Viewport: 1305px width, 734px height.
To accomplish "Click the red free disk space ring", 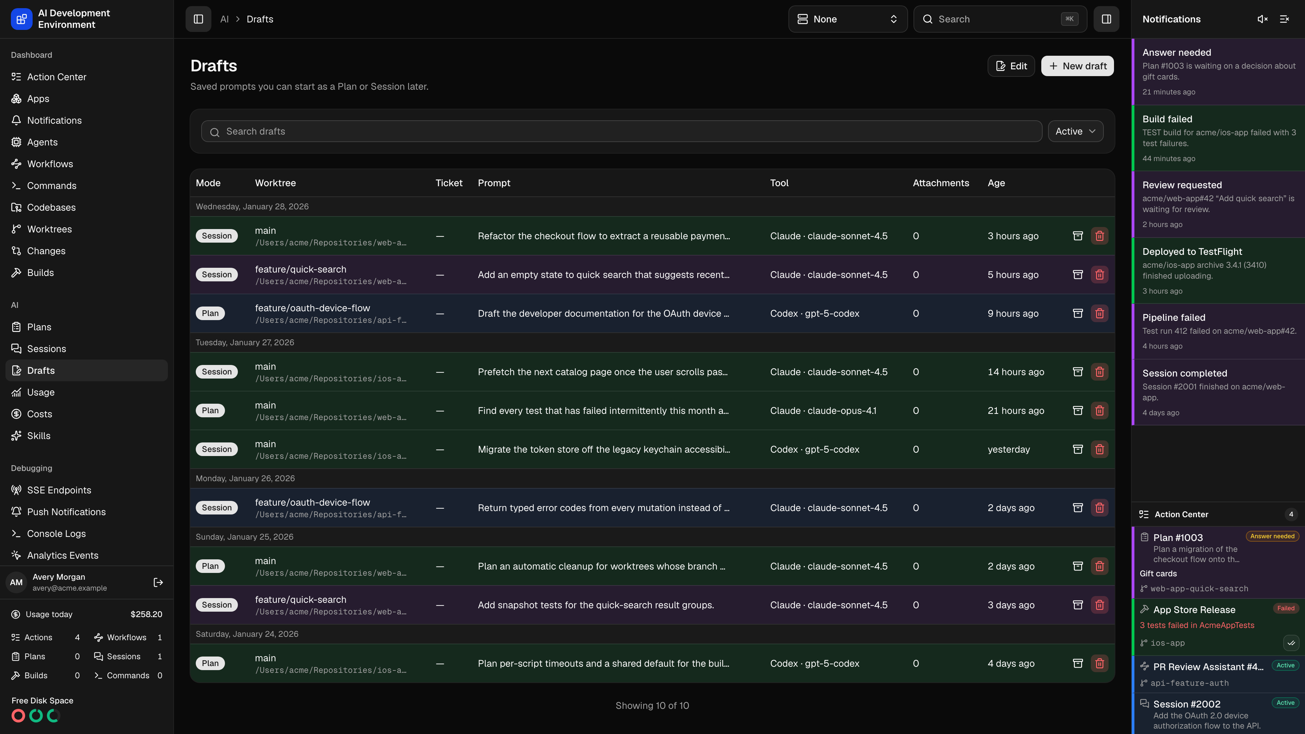I will (18, 716).
